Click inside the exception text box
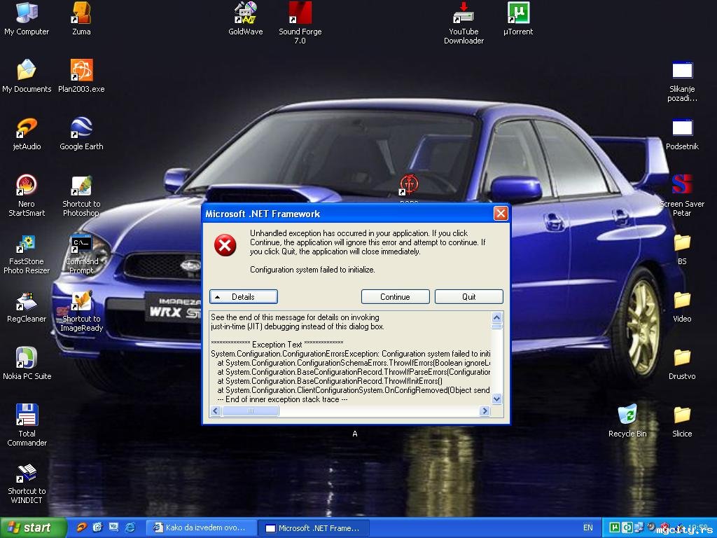717x538 pixels. tap(350, 358)
